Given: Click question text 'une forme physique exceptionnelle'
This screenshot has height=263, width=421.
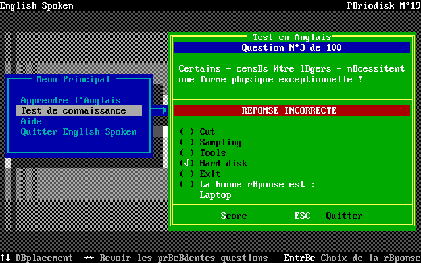Looking at the screenshot, I should 265,80.
